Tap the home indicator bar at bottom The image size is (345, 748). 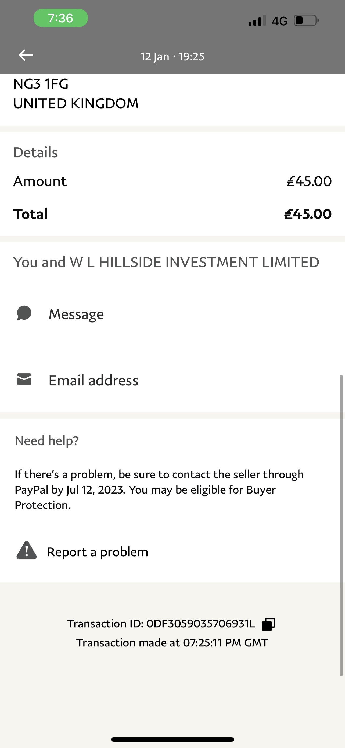(x=172, y=739)
